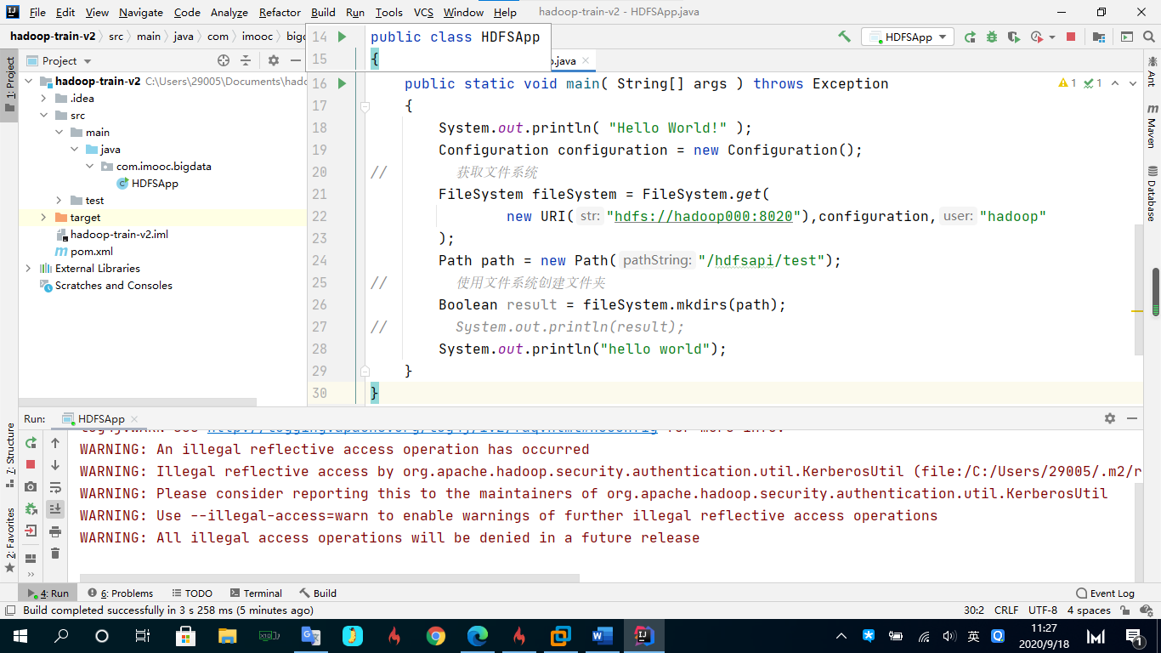Collapse com.imooc.bigdata package
Viewport: 1161px width, 653px height.
90,167
